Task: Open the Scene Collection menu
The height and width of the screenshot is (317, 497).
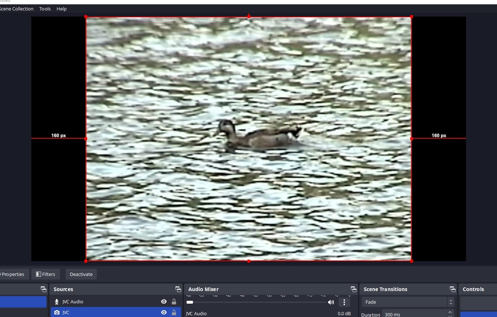Action: [x=17, y=9]
